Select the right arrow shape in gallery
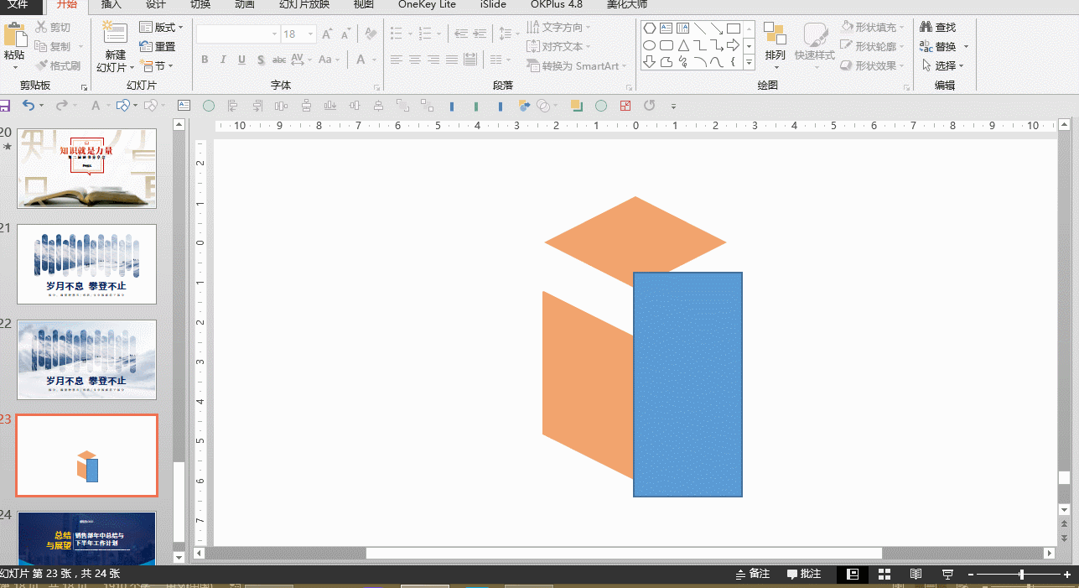Viewport: 1079px width, 588px height. [x=734, y=45]
